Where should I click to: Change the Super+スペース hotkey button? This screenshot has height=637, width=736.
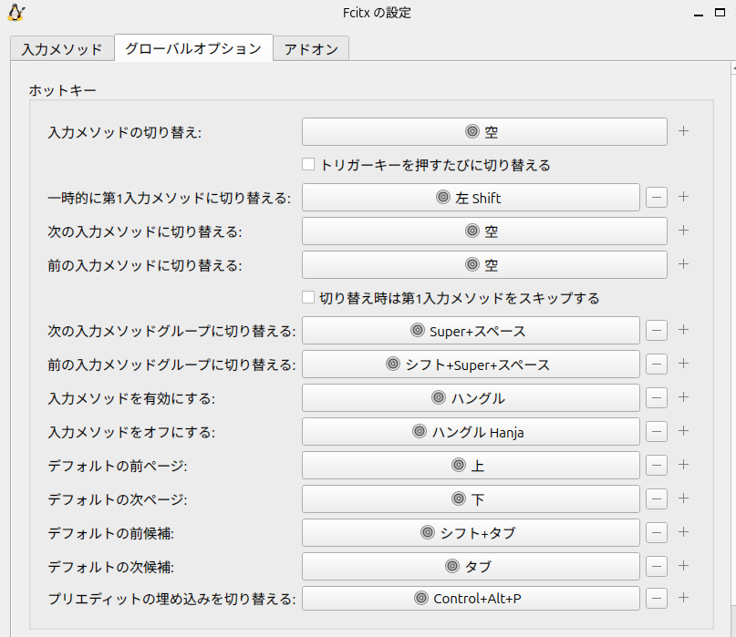pos(471,331)
